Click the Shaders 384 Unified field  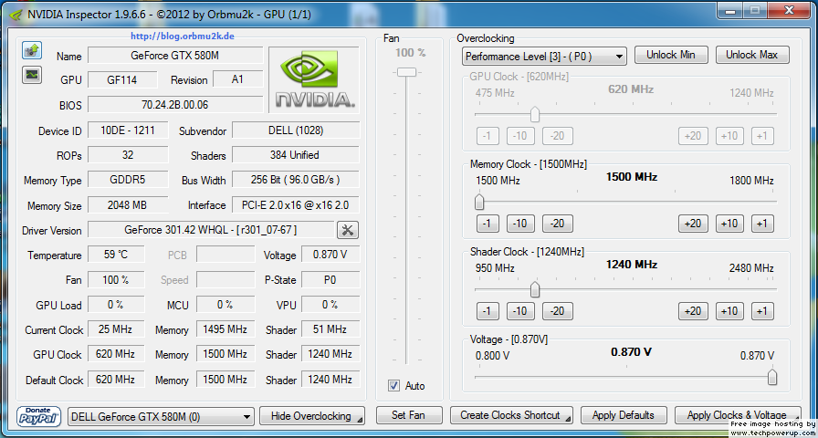click(x=296, y=155)
